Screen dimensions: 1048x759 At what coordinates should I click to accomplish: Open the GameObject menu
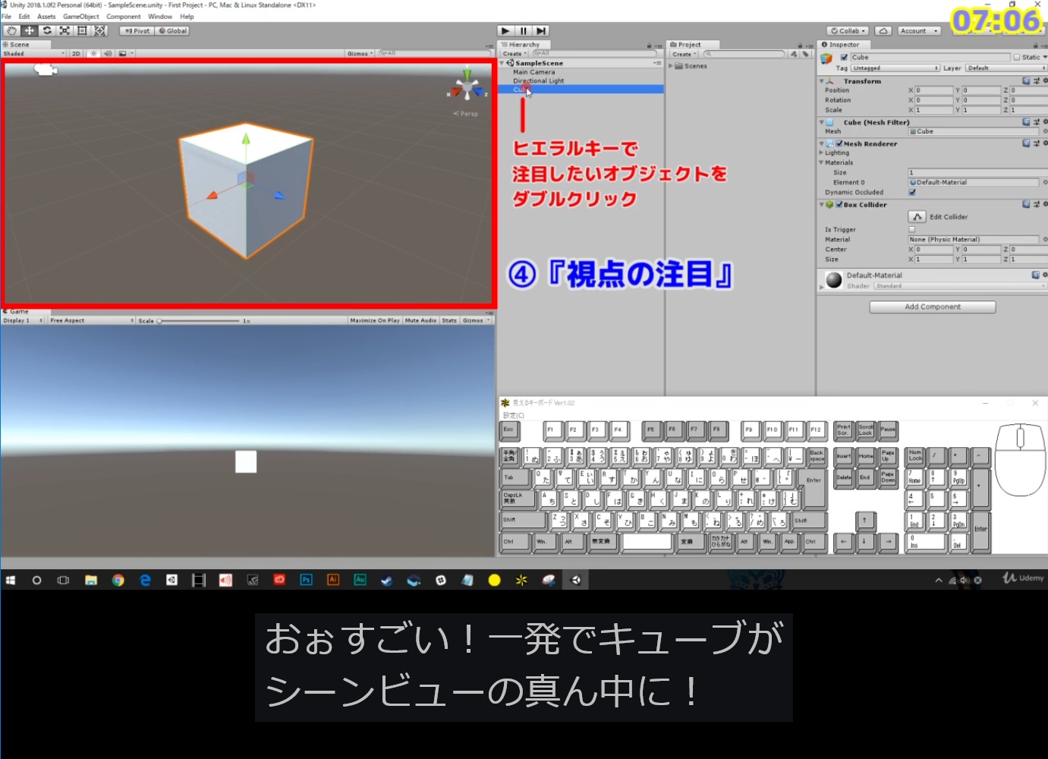point(81,16)
